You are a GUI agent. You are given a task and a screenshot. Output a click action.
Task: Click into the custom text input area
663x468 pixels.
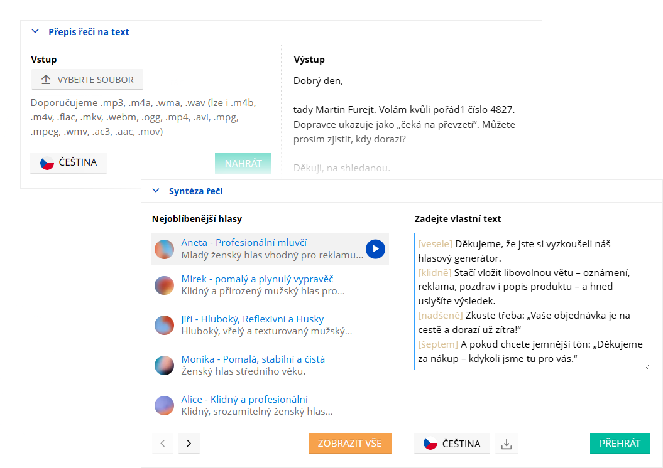click(x=532, y=301)
